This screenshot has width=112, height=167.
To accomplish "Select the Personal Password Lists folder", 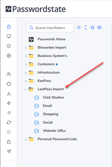I will pos(57,139).
